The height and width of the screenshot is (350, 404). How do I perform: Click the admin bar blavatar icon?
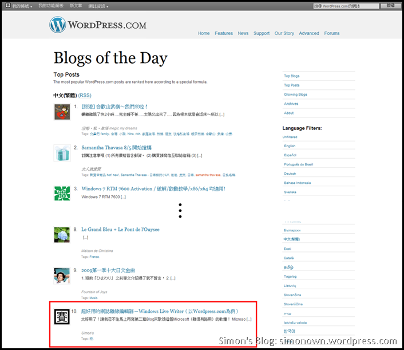(8, 5)
